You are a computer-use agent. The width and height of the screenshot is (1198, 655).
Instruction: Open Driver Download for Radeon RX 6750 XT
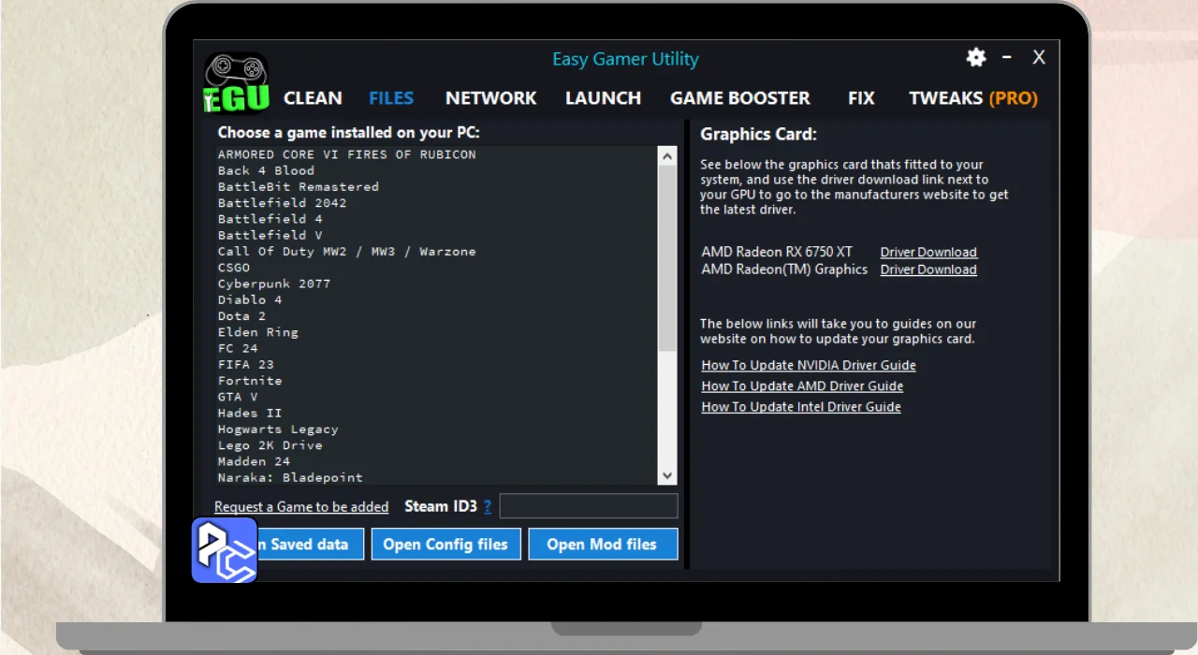click(928, 252)
